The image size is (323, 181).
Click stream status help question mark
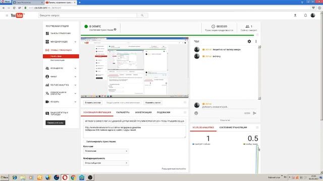115,30
